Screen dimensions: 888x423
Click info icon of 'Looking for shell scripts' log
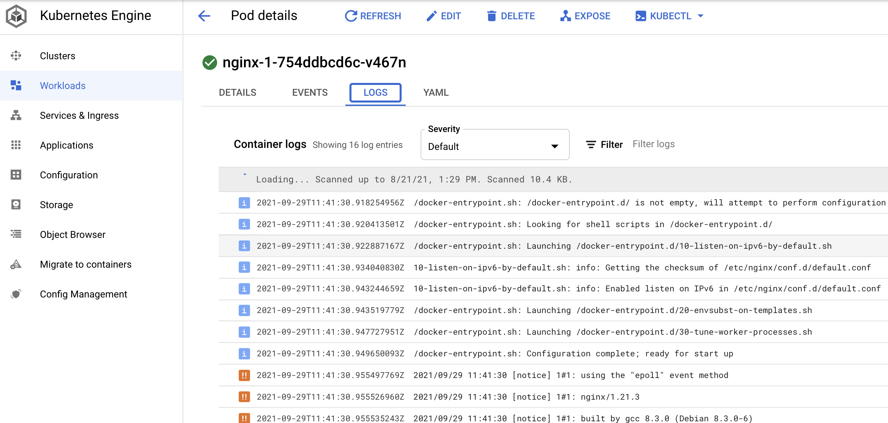pos(244,224)
